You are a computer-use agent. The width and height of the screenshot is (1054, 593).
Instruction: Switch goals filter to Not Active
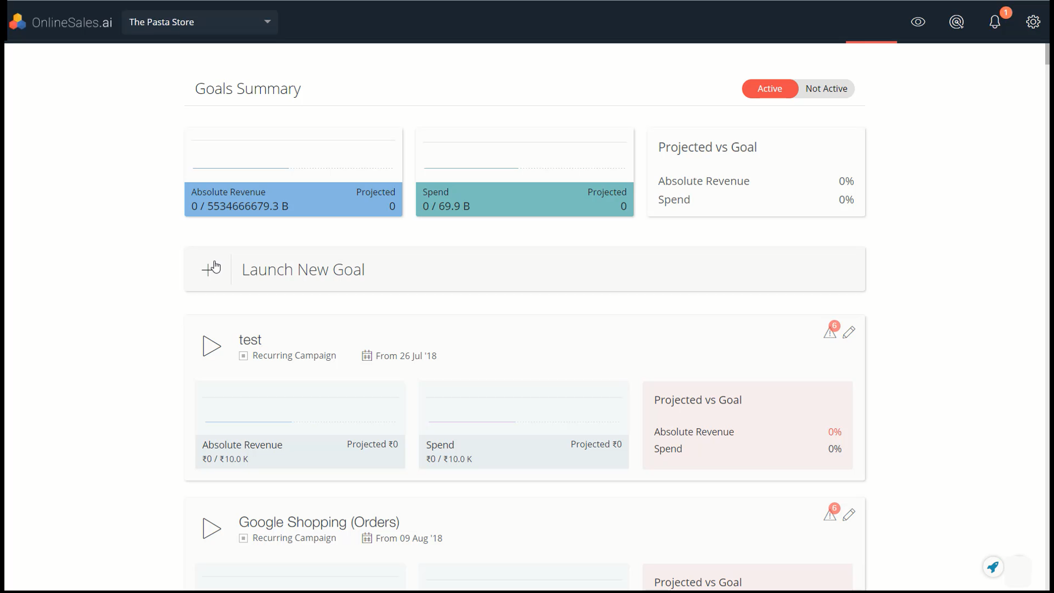pos(826,89)
